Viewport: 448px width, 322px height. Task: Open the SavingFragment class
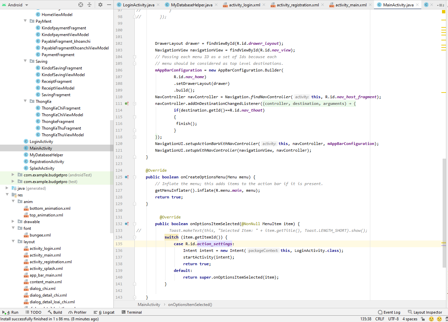point(56,95)
